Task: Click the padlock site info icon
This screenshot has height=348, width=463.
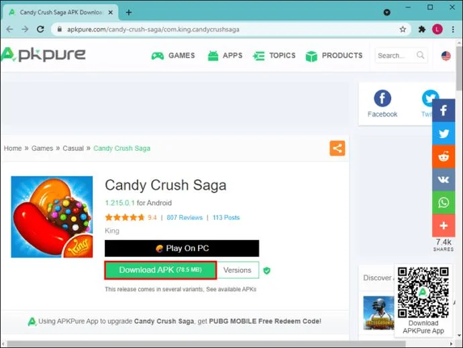Action: (60, 30)
